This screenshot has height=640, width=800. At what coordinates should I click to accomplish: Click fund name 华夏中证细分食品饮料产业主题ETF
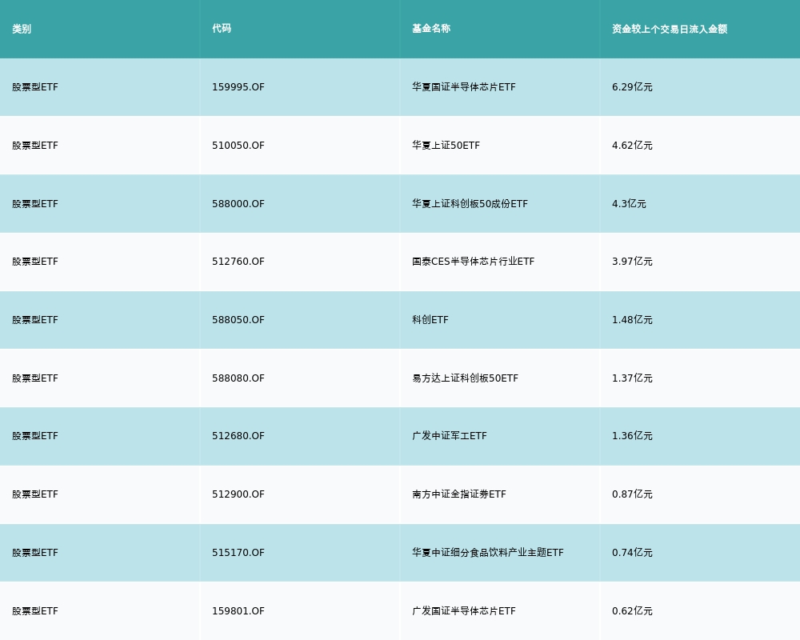click(488, 553)
